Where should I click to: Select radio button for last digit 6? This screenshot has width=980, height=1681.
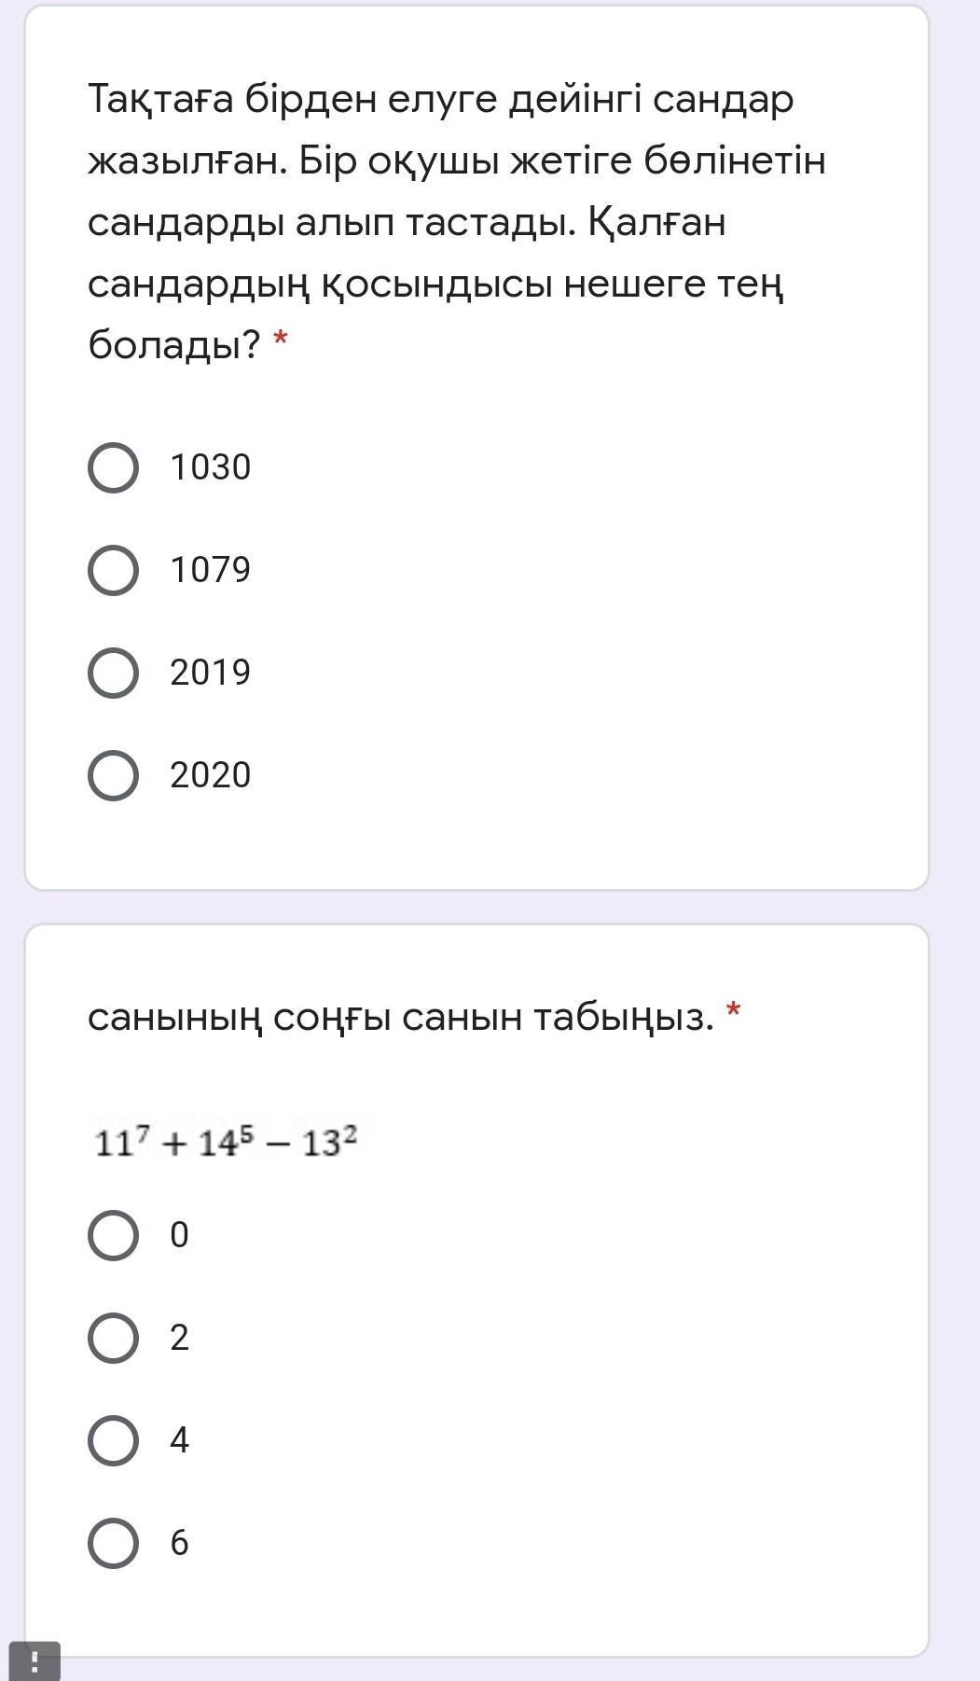114,1543
